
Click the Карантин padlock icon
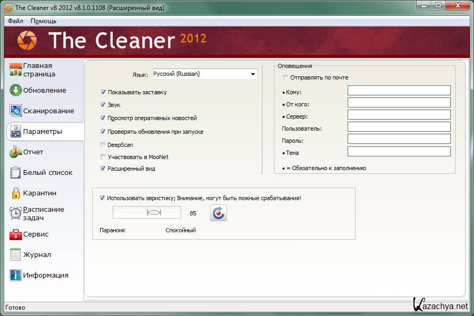16,193
